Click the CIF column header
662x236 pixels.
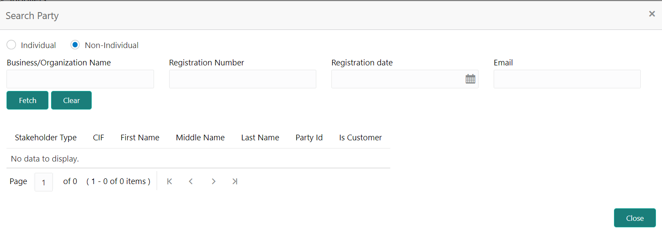[98, 138]
